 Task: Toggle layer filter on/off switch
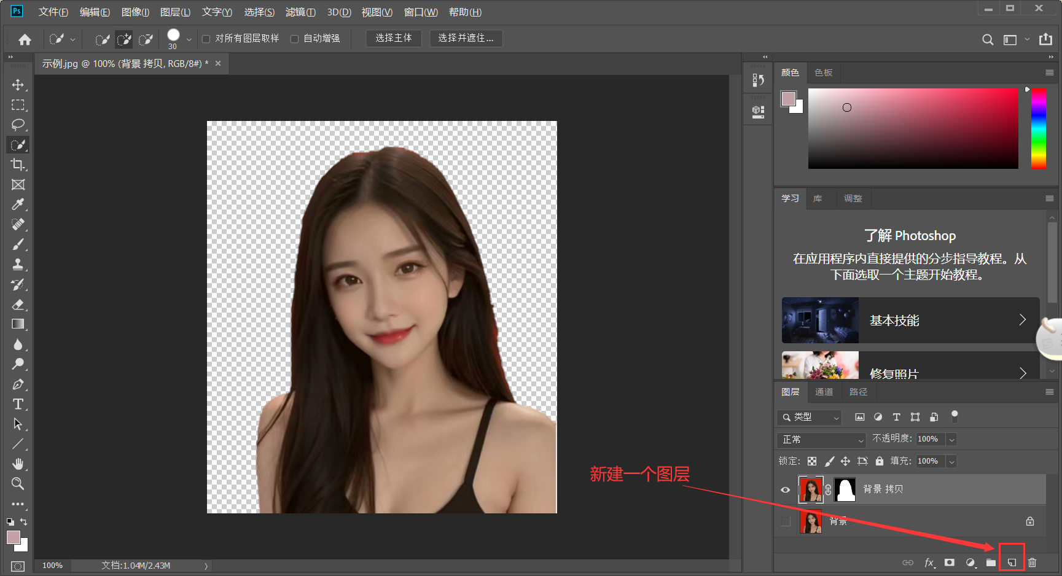coord(955,416)
